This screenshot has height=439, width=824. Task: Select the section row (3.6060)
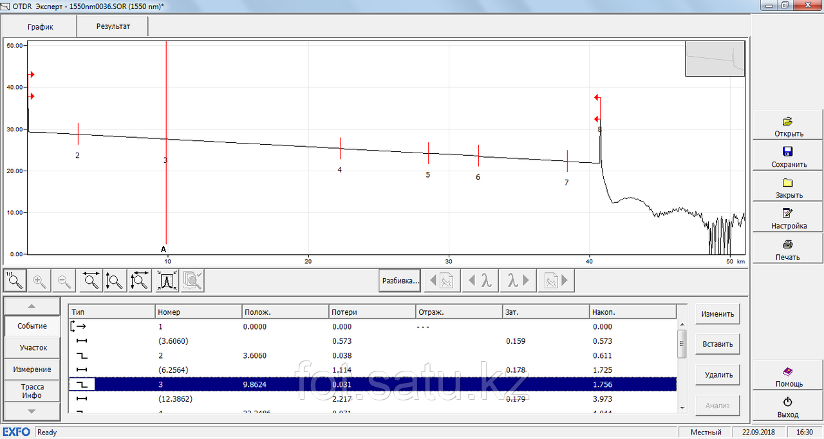tap(373, 341)
